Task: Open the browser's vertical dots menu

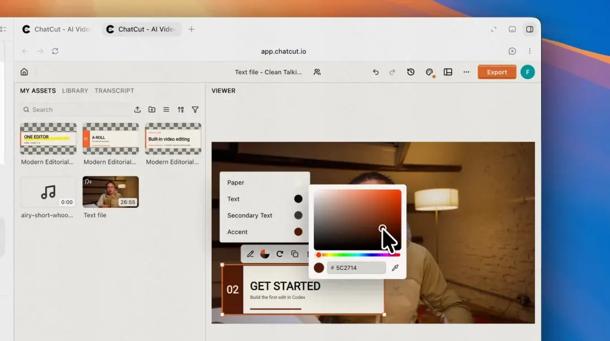Action: point(529,51)
